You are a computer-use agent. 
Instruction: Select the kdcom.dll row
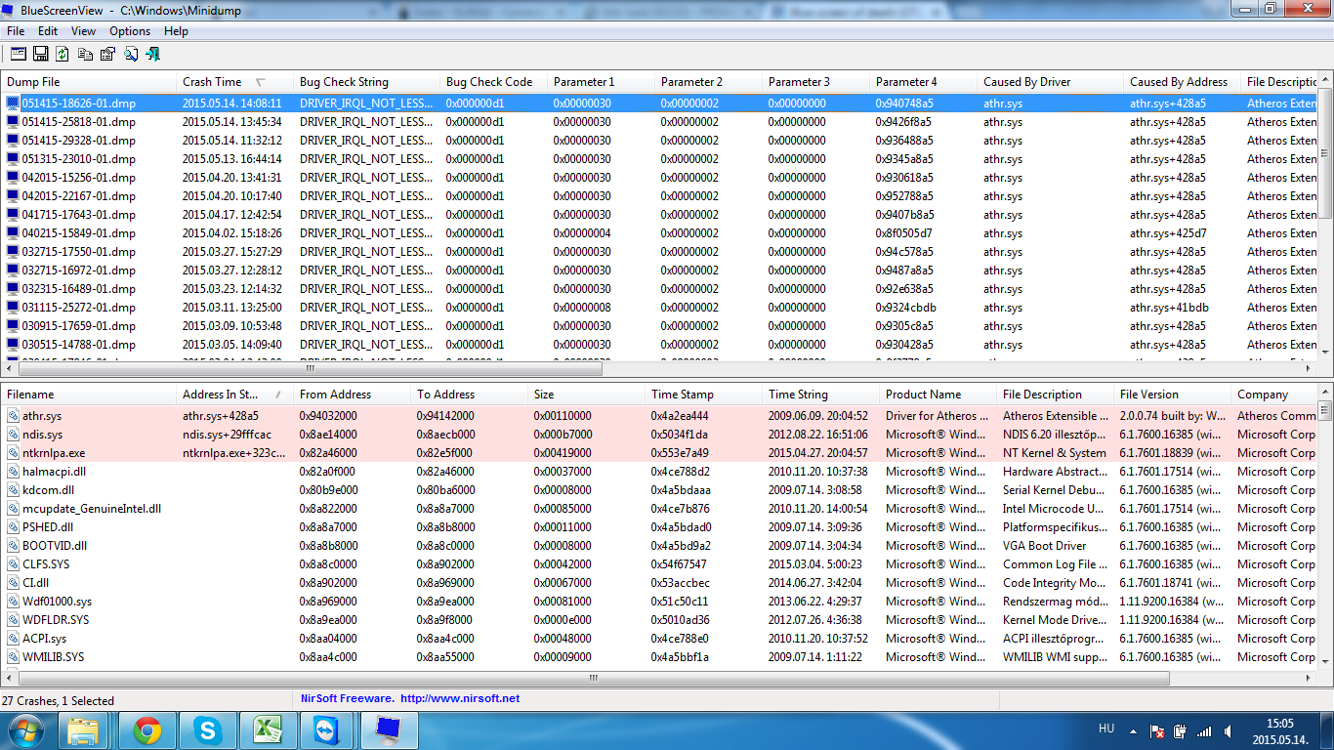659,490
